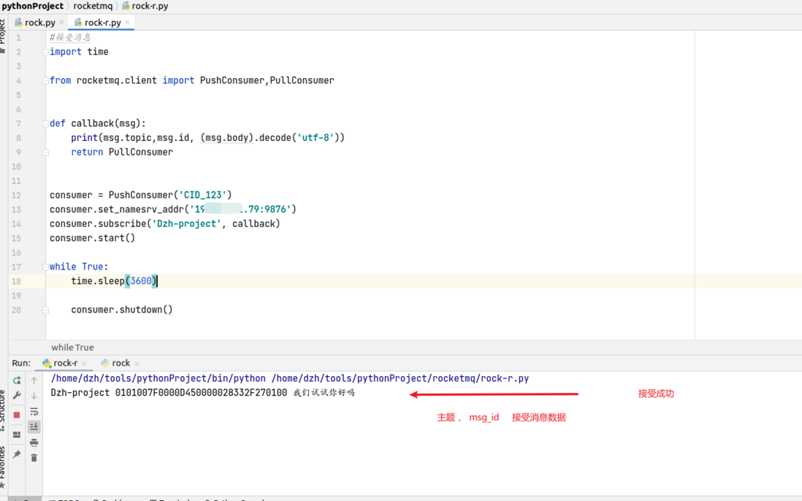The width and height of the screenshot is (802, 501).
Task: Collapse the from-import fold at line 4
Action: [x=45, y=80]
